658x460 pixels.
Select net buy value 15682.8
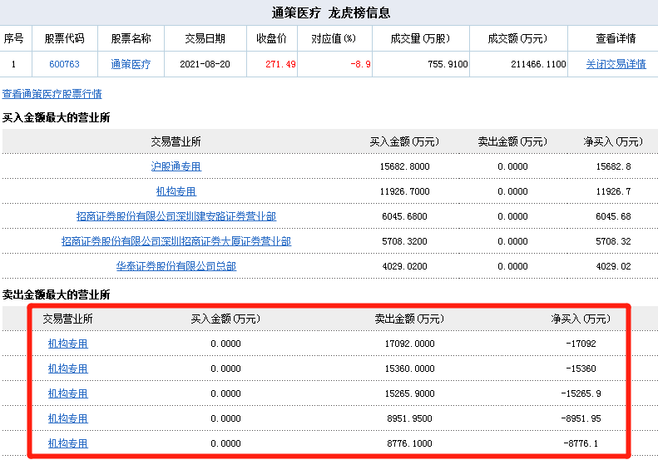coord(614,166)
